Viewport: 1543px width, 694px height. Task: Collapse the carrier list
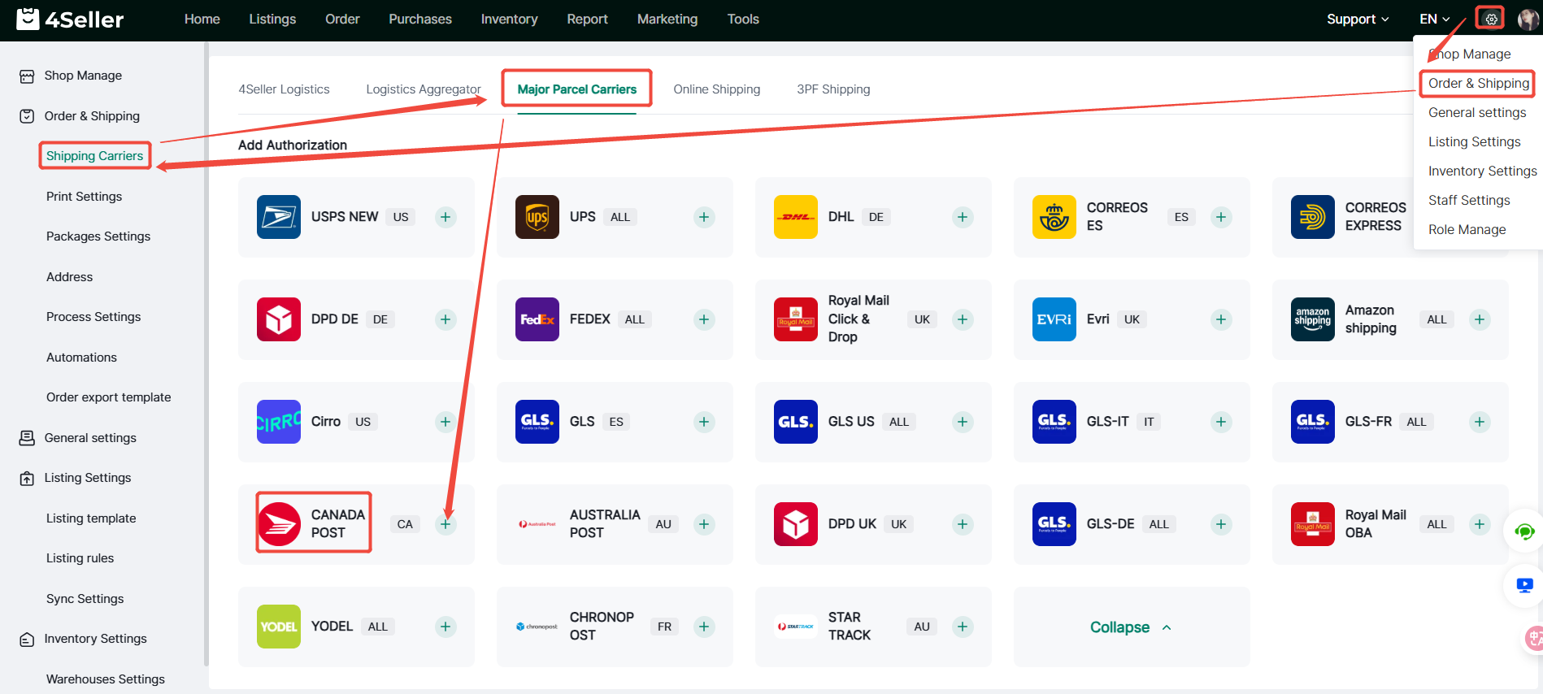pos(1131,627)
